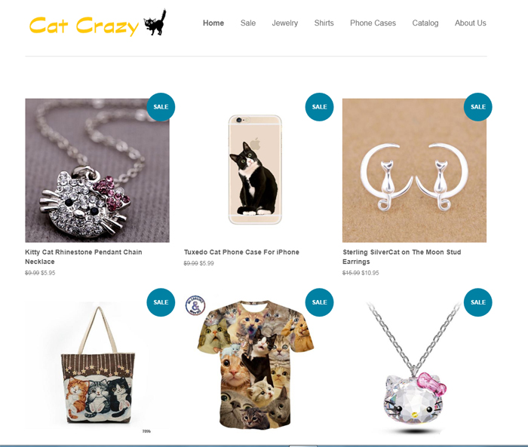
Task: Open the Home menu item
Action: [x=213, y=23]
